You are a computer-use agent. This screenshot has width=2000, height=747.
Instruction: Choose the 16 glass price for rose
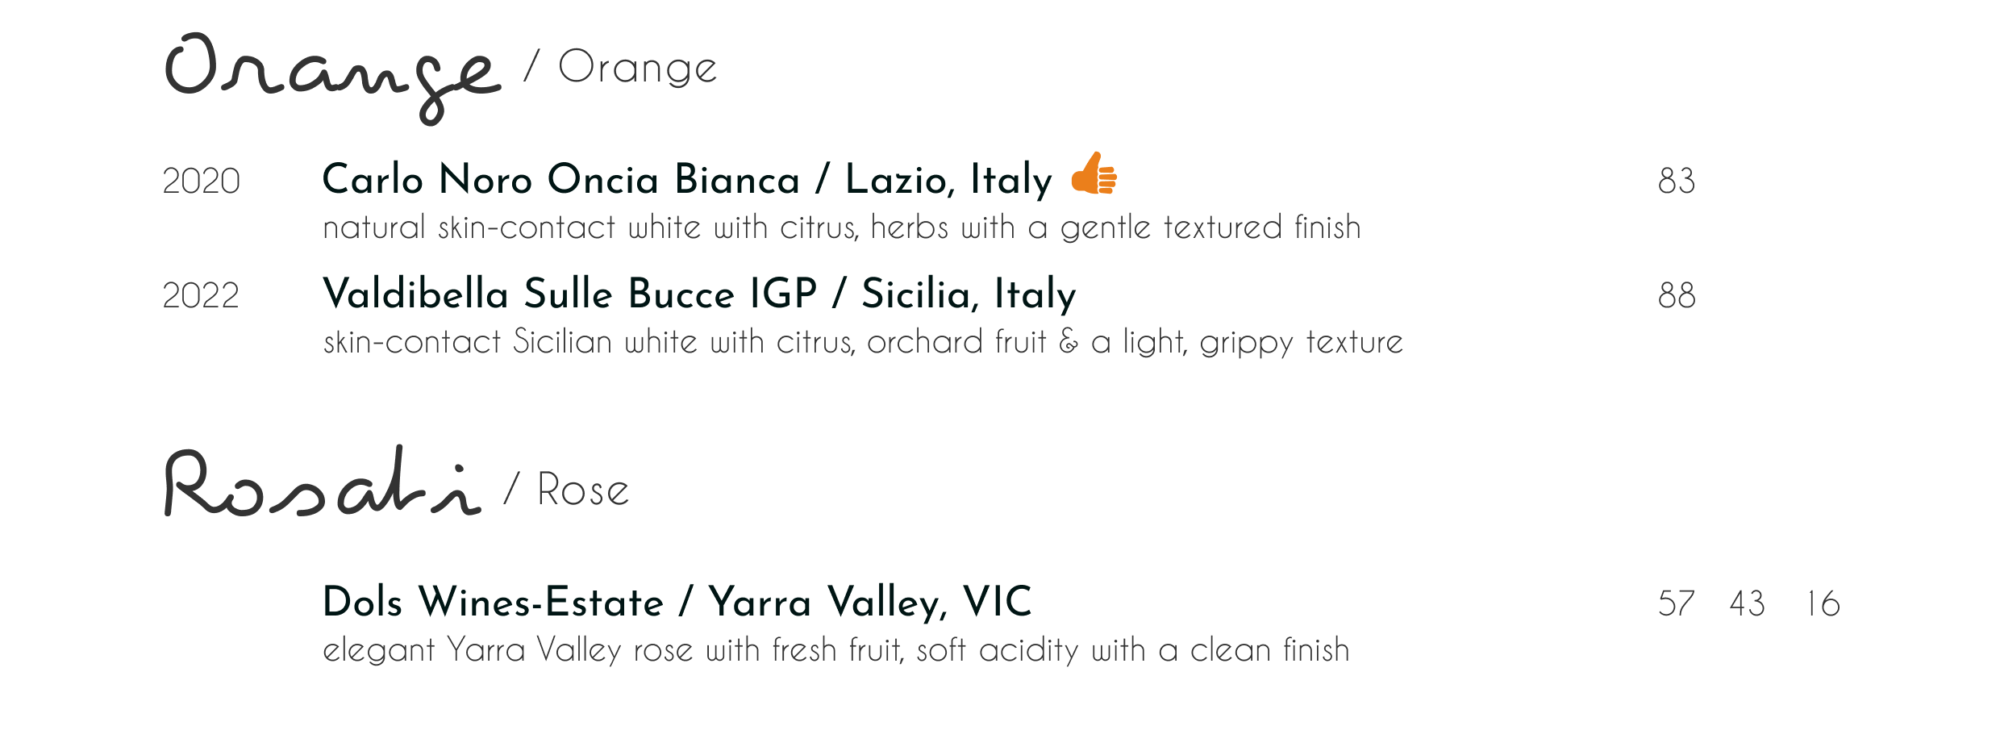(x=1823, y=604)
